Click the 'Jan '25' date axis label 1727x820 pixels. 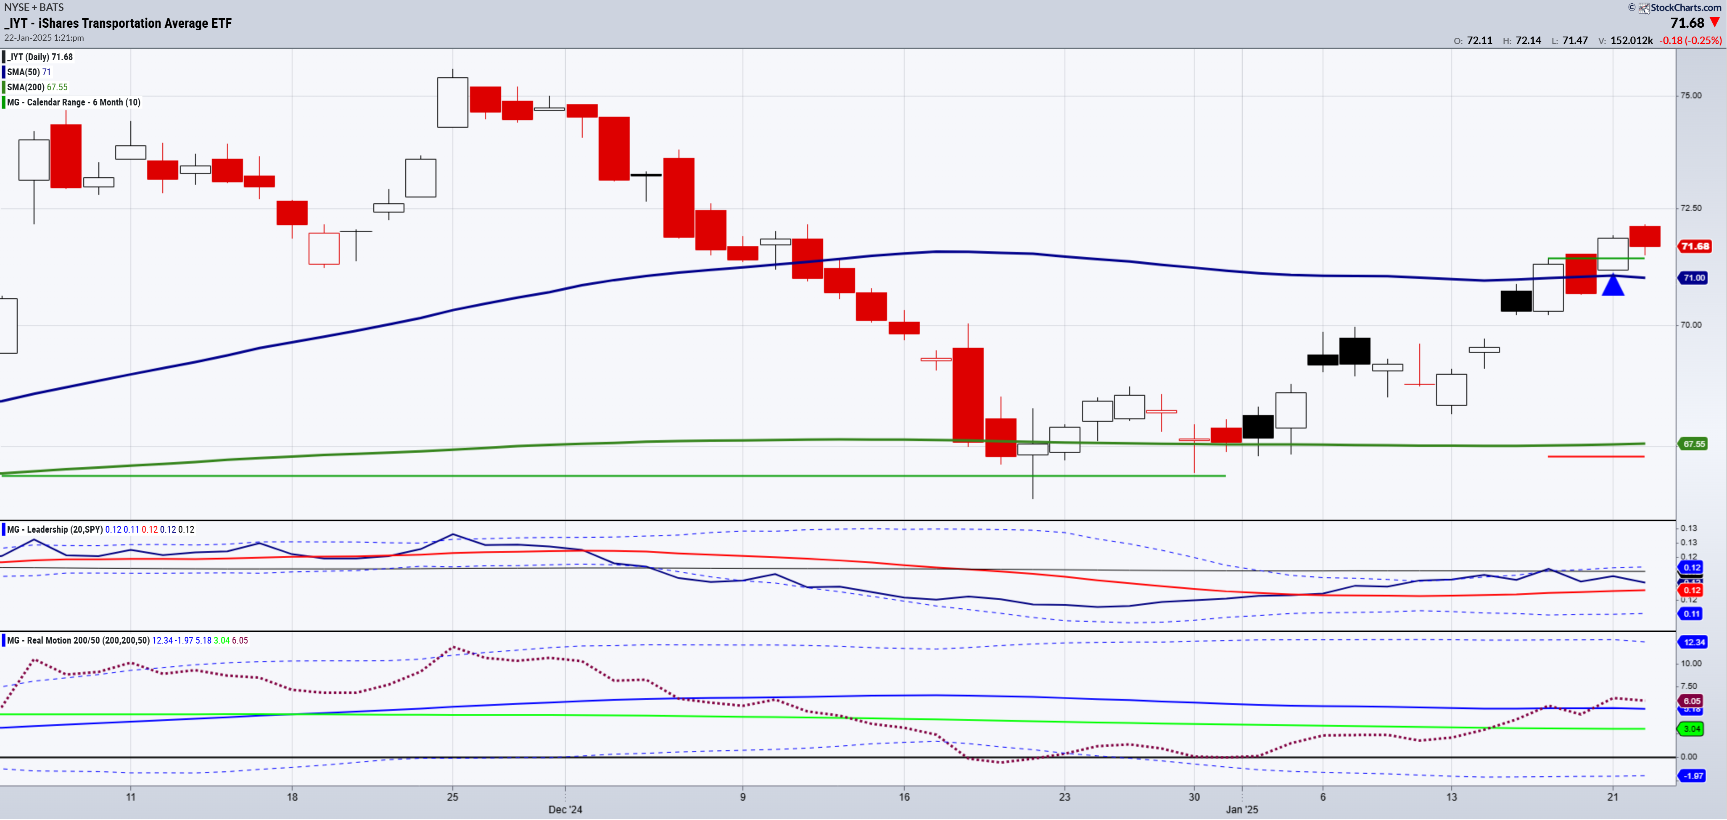[x=1241, y=810]
